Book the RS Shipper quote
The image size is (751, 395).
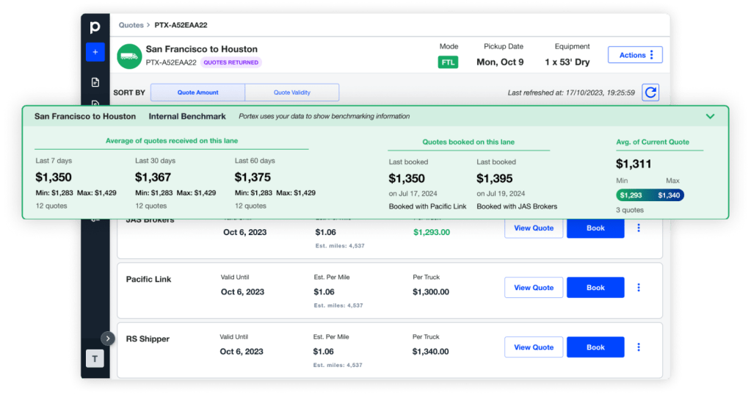pos(595,347)
